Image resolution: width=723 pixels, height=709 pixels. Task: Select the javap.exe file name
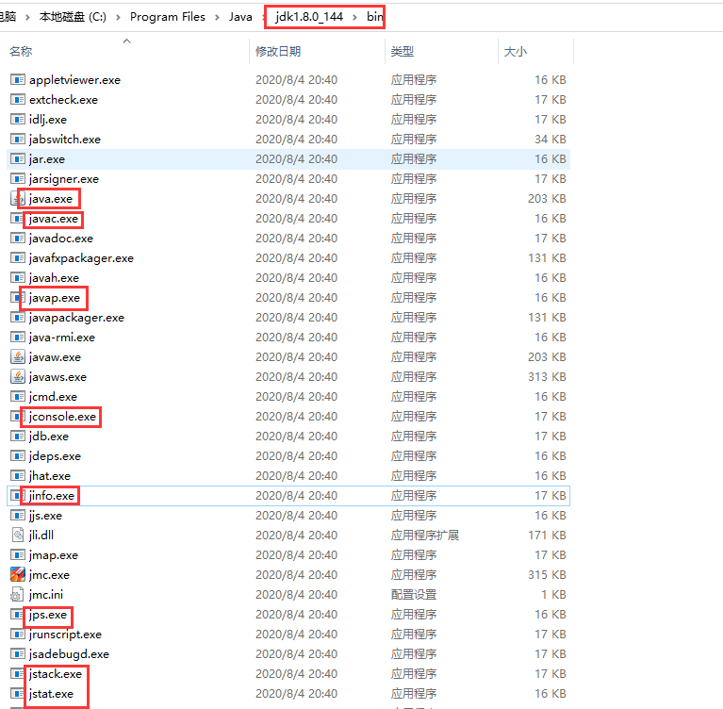coord(55,298)
